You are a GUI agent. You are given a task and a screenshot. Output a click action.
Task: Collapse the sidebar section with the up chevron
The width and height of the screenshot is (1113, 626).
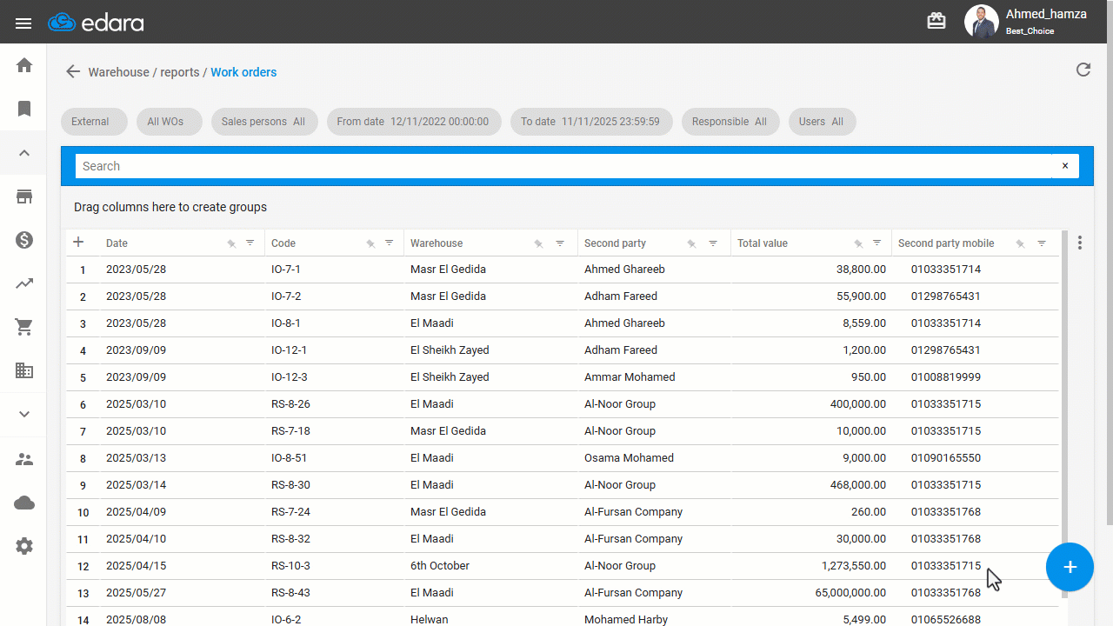[x=24, y=153]
